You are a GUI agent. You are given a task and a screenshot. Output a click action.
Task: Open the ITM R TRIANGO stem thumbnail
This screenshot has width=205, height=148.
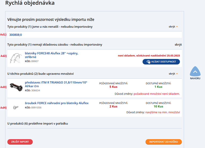pyautogui.click(x=16, y=86)
